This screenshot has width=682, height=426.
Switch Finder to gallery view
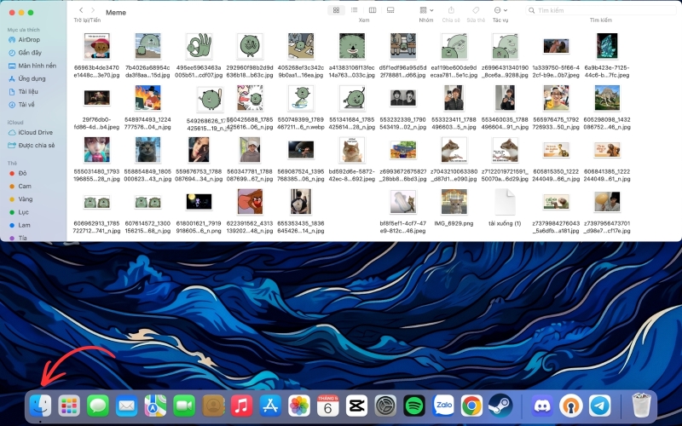point(390,10)
